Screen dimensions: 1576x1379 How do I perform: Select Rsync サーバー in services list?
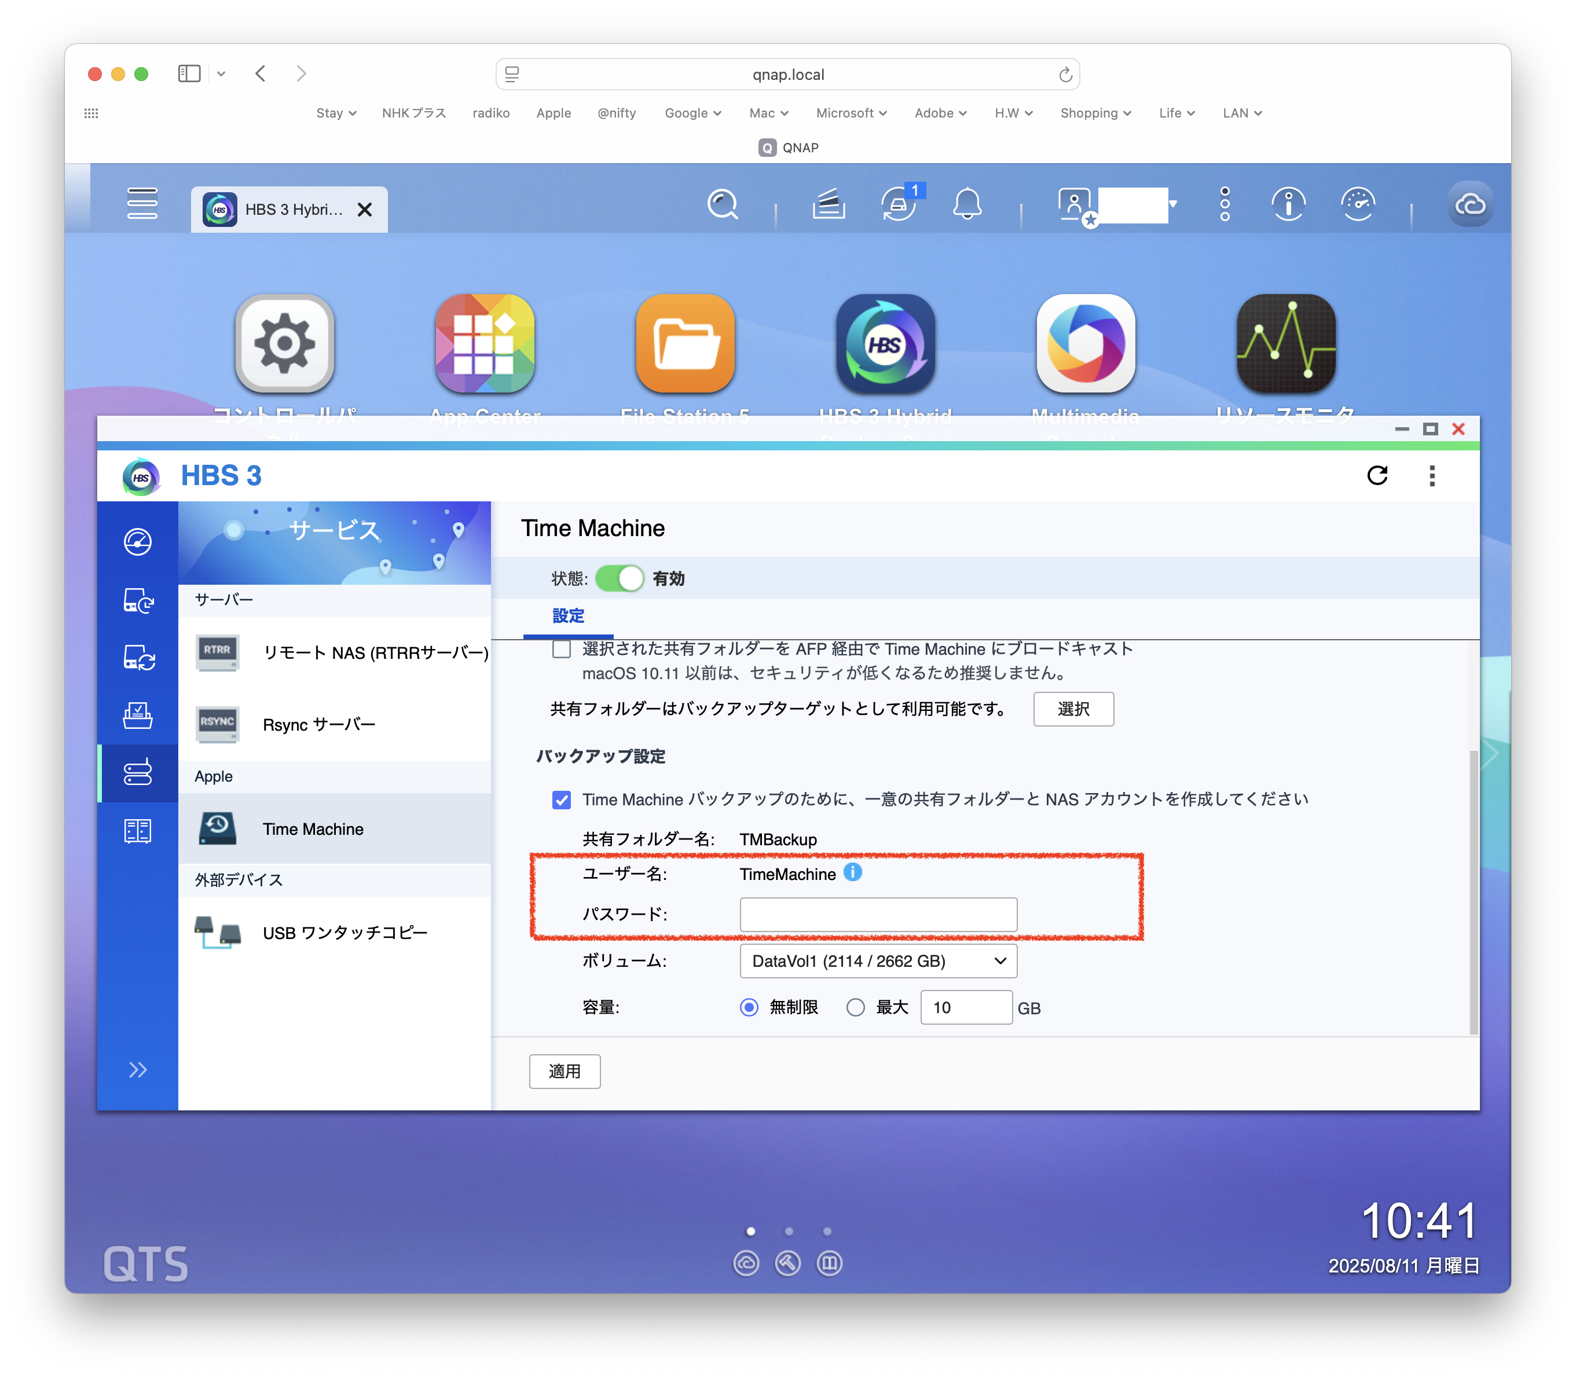coord(318,725)
